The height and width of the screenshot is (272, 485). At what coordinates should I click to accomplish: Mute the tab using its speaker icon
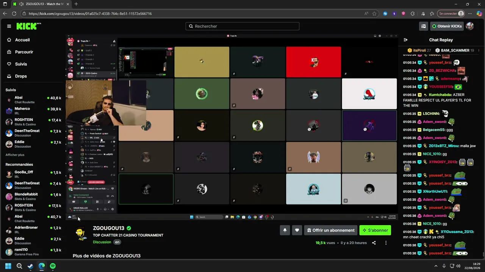pyautogui.click(x=22, y=4)
